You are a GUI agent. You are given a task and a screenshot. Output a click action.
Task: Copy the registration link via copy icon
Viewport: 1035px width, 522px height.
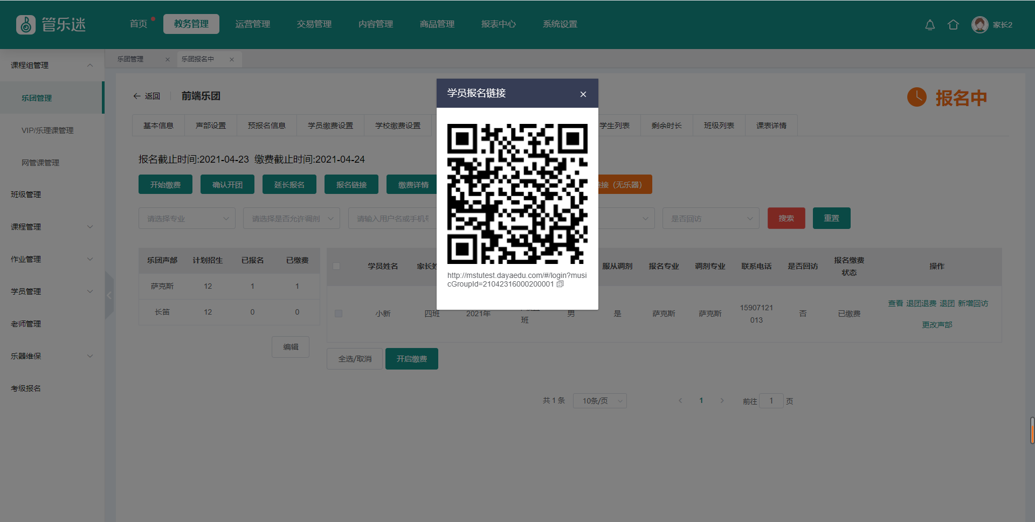point(560,284)
